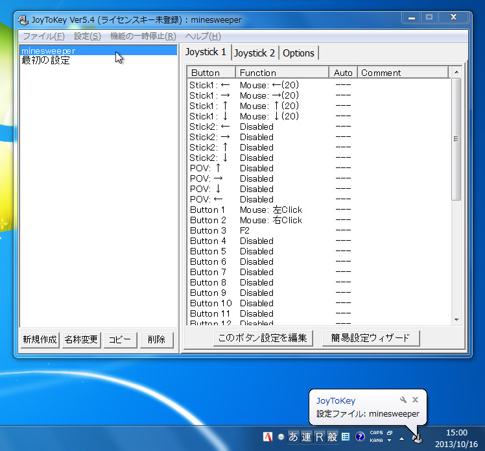Switch to the Joystick 1 tab
The height and width of the screenshot is (451, 485).
(x=206, y=52)
